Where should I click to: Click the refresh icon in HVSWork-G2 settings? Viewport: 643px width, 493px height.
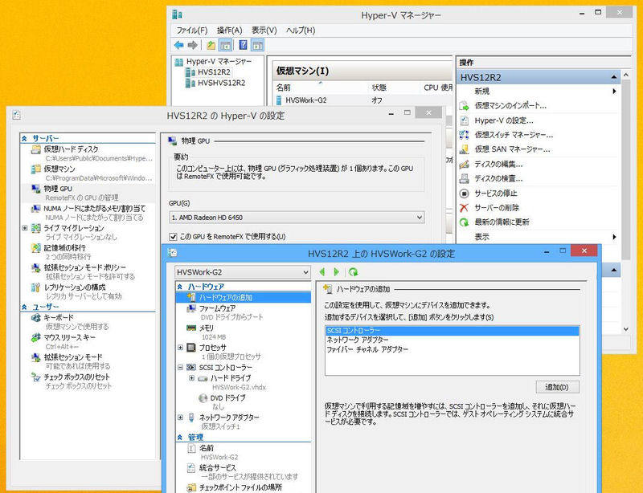click(353, 271)
